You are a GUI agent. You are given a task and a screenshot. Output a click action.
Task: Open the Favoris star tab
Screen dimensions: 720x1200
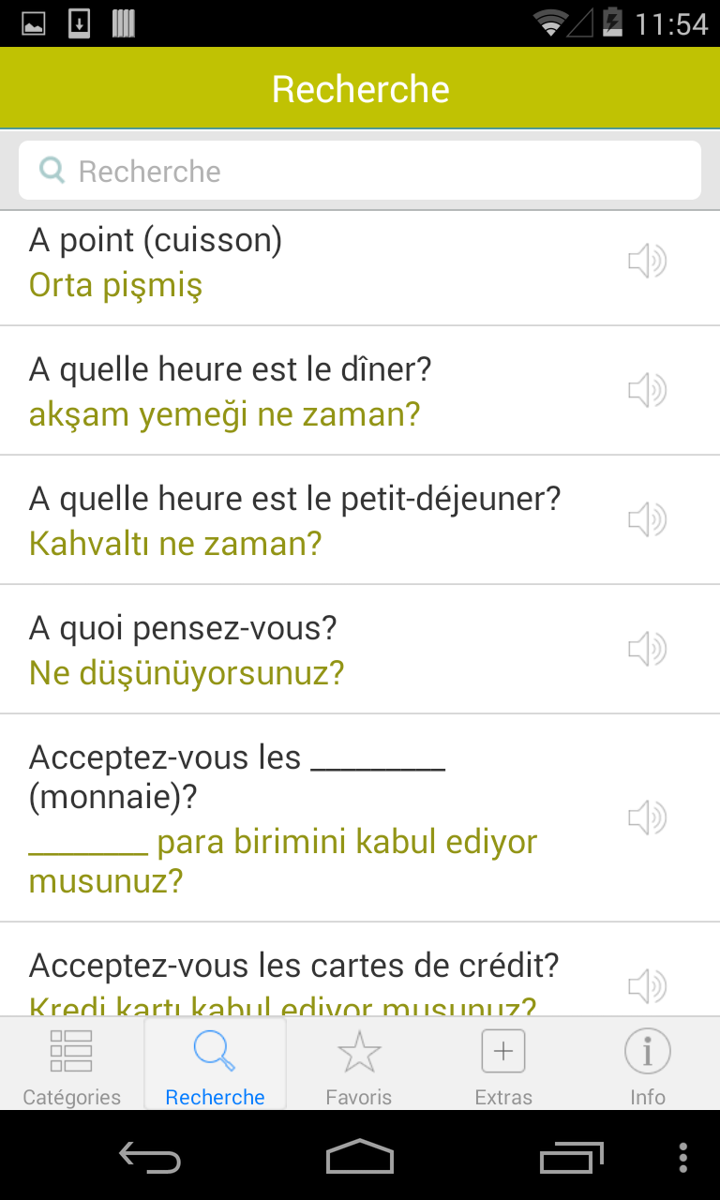[x=359, y=1064]
